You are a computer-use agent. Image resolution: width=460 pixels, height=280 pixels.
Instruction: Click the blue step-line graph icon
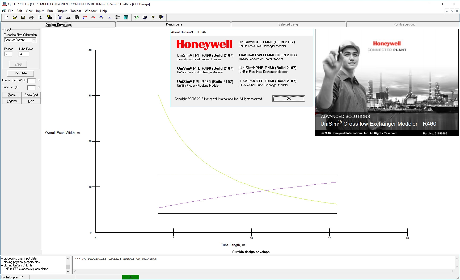pyautogui.click(x=109, y=18)
